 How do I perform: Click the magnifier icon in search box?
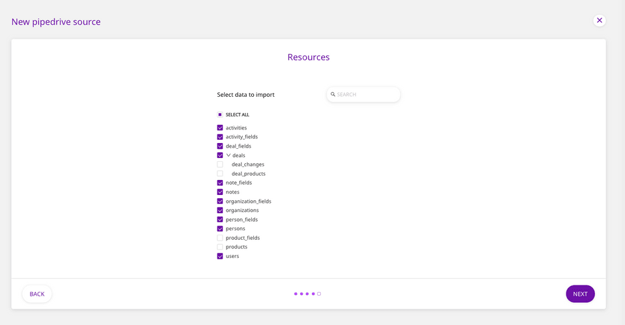(333, 94)
